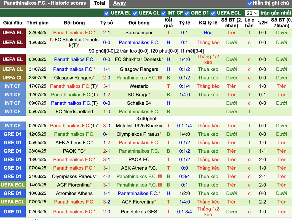Click the Panathinaikos F.C. - Historic scores title
The width and height of the screenshot is (292, 220).
click(x=45, y=3)
